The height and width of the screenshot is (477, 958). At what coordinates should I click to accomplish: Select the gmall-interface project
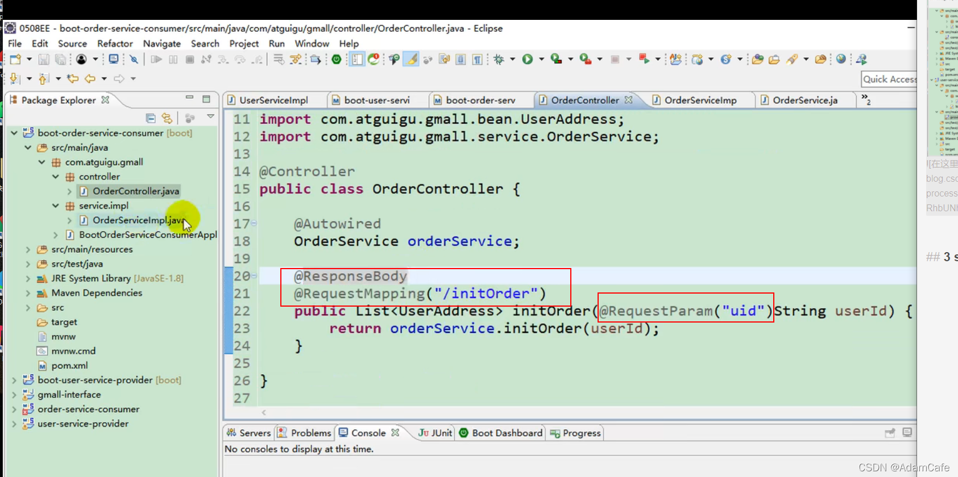point(69,394)
